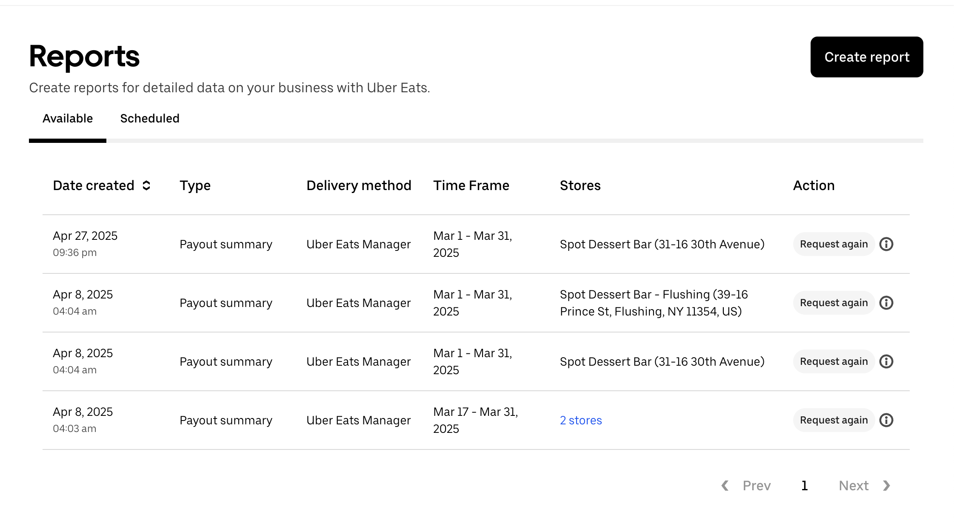This screenshot has height=523, width=954.
Task: Click the Date created column header
Action: coord(94,185)
